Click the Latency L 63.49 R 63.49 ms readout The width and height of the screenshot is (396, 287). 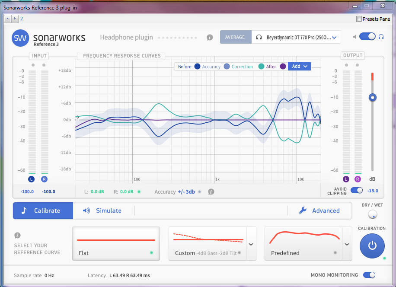[x=119, y=275]
